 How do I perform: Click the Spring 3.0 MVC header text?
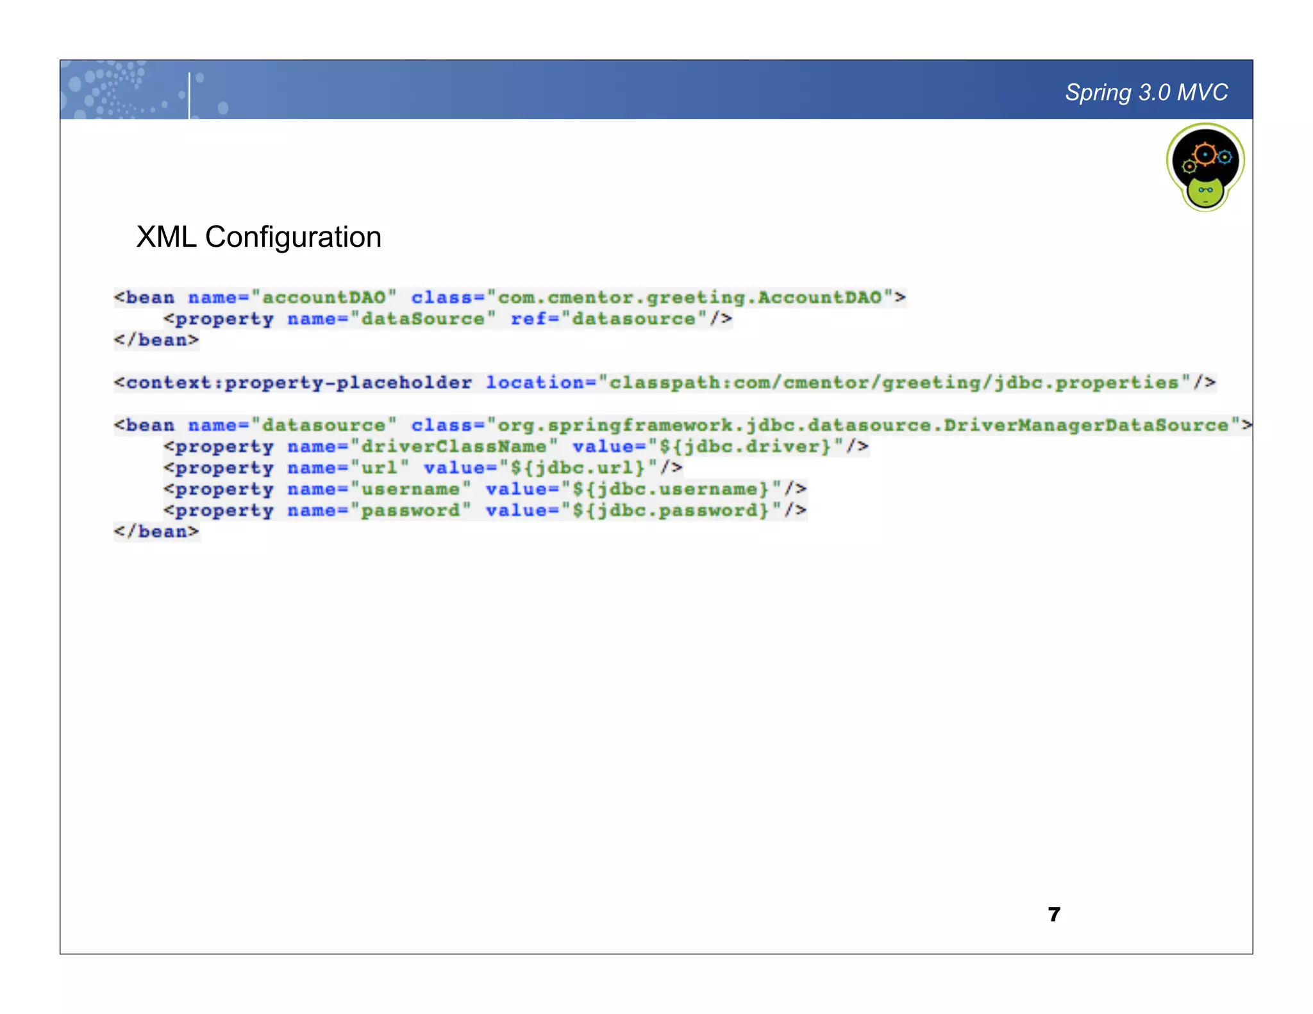pos(1146,93)
